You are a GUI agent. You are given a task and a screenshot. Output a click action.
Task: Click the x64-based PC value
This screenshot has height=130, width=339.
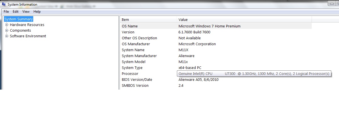190,68
